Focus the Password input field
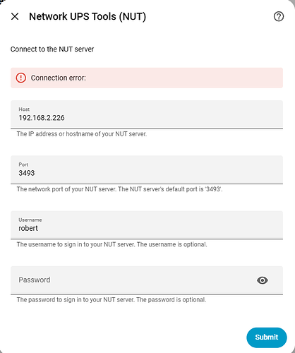The image size is (295, 353). click(147, 280)
